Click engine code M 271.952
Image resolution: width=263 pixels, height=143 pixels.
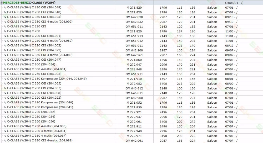click(x=134, y=103)
